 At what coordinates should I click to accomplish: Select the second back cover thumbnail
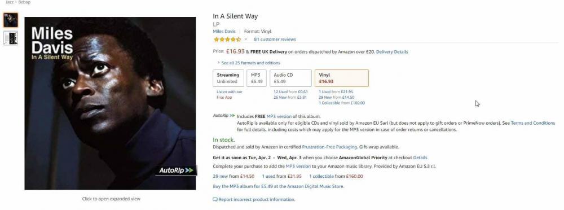click(x=10, y=38)
